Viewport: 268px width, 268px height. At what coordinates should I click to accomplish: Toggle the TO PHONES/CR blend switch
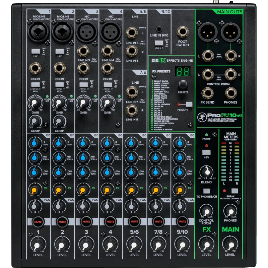coord(206,191)
